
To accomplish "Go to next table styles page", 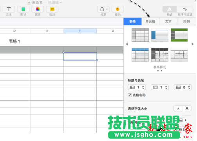I will pyautogui.click(x=193, y=44).
